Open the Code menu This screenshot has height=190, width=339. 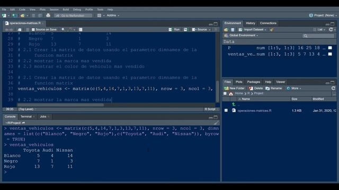coord(22,9)
